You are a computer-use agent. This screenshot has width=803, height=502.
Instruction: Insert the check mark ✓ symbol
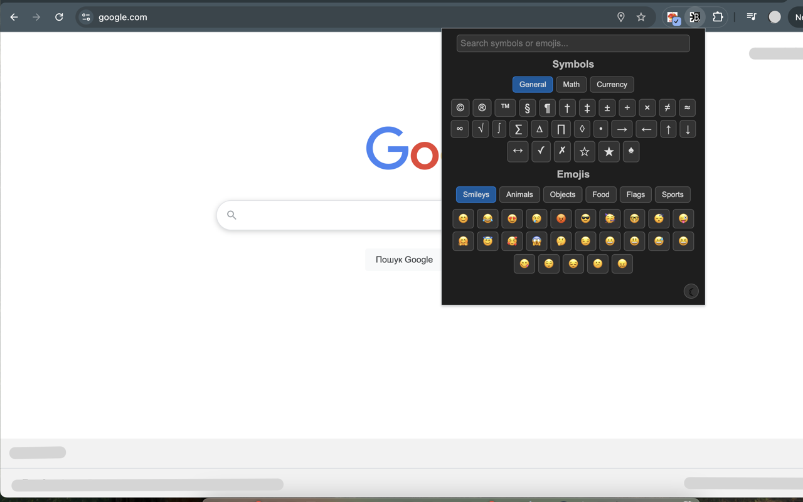click(541, 151)
